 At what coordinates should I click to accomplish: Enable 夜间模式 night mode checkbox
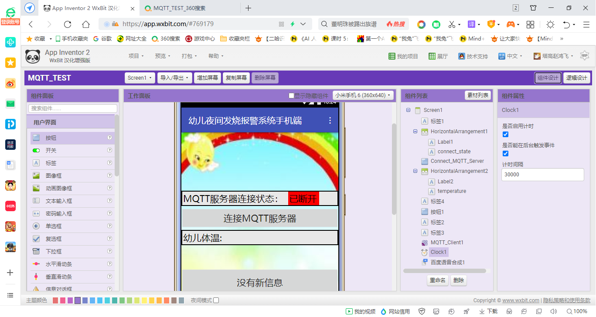point(216,300)
